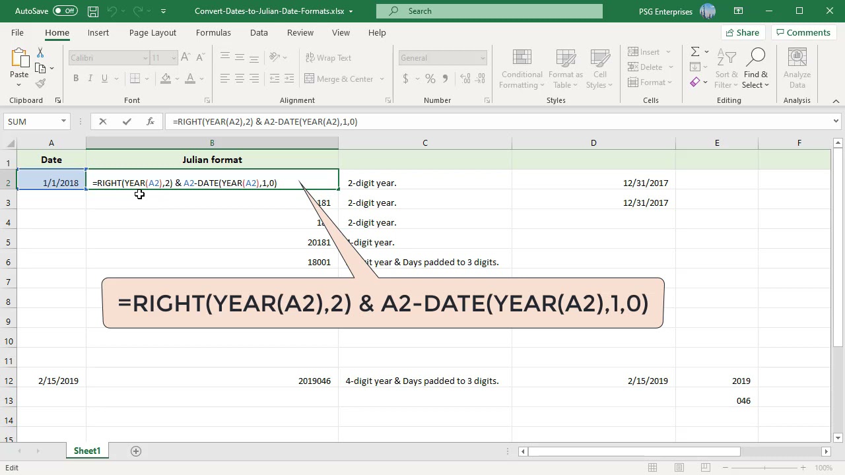
Task: Click the Format Painter brush icon
Action: (x=40, y=83)
